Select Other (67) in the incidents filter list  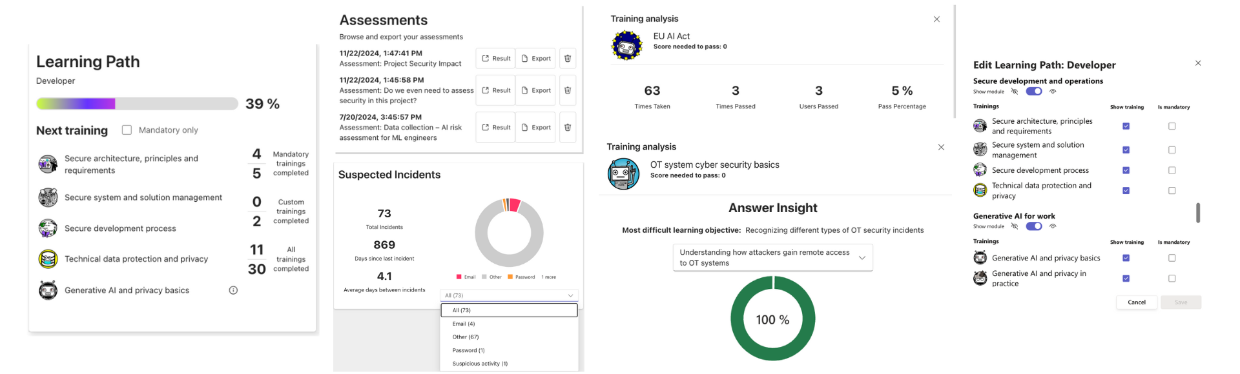click(509, 337)
